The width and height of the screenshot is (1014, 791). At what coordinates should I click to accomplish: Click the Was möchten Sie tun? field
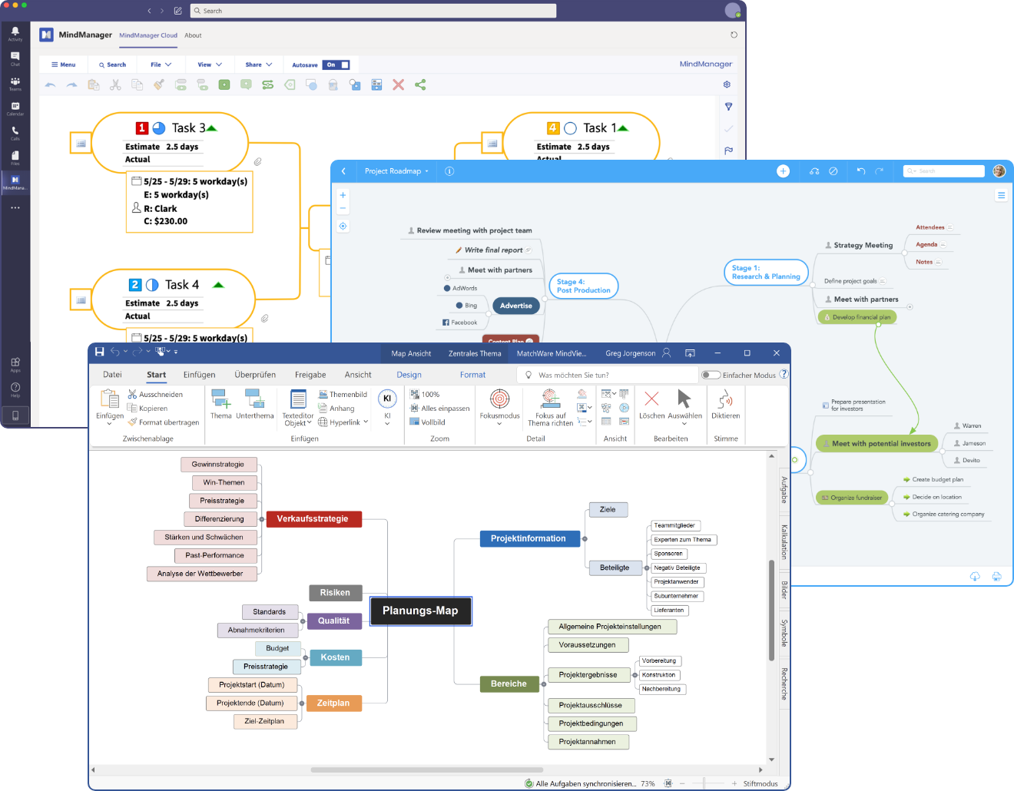pos(607,375)
